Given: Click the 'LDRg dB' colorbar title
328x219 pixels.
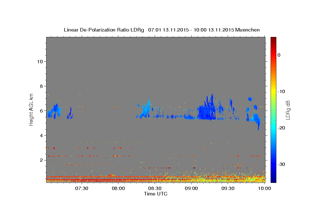Looking at the screenshot, I should tap(288, 110).
